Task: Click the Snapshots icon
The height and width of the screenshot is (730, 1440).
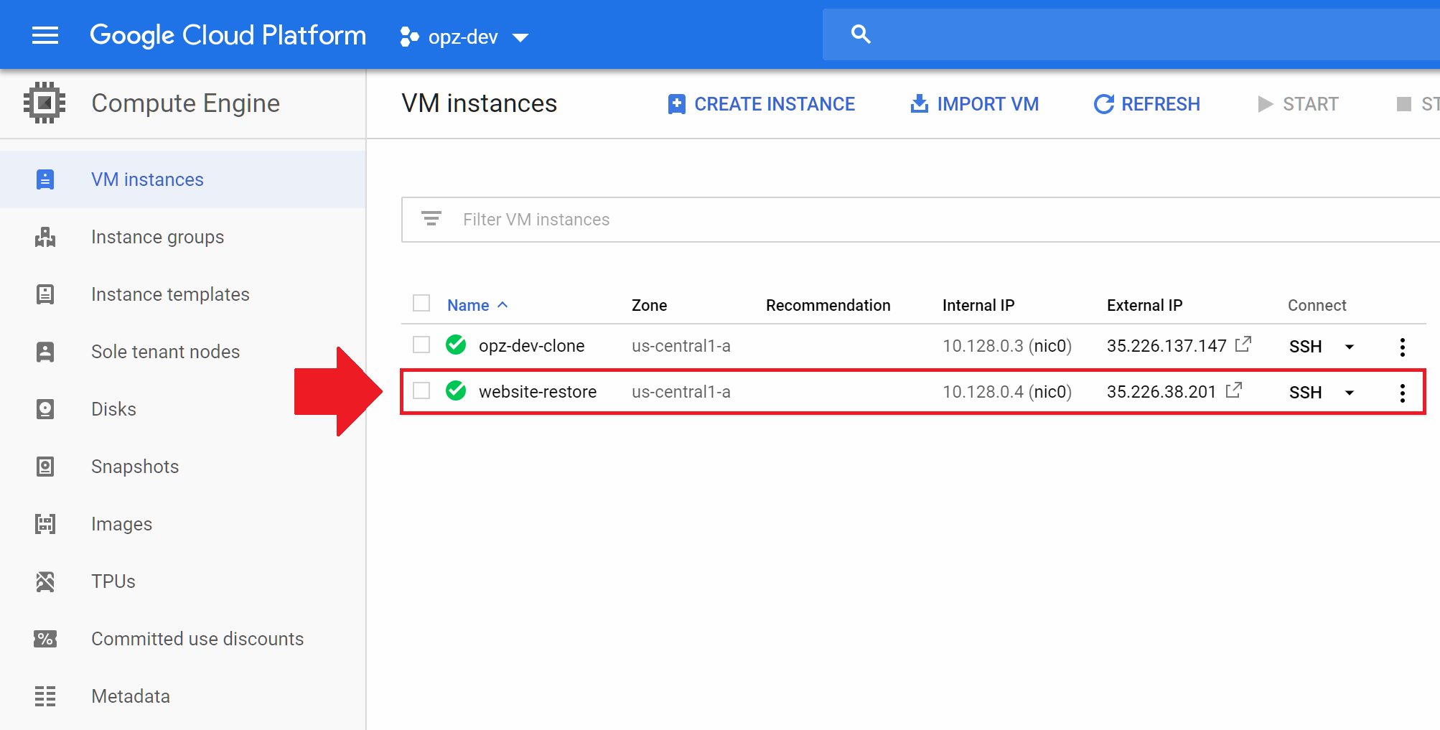Action: pos(45,467)
